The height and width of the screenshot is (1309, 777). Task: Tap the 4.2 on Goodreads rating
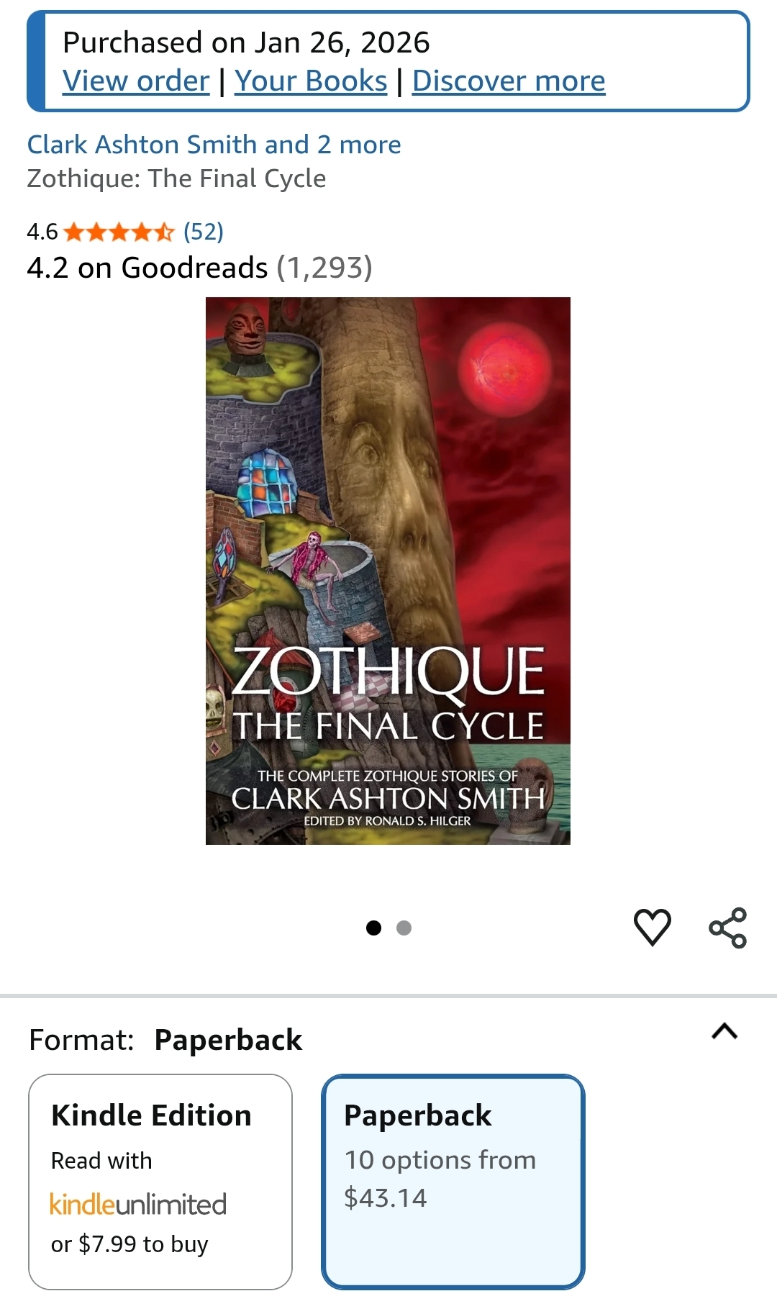click(199, 268)
